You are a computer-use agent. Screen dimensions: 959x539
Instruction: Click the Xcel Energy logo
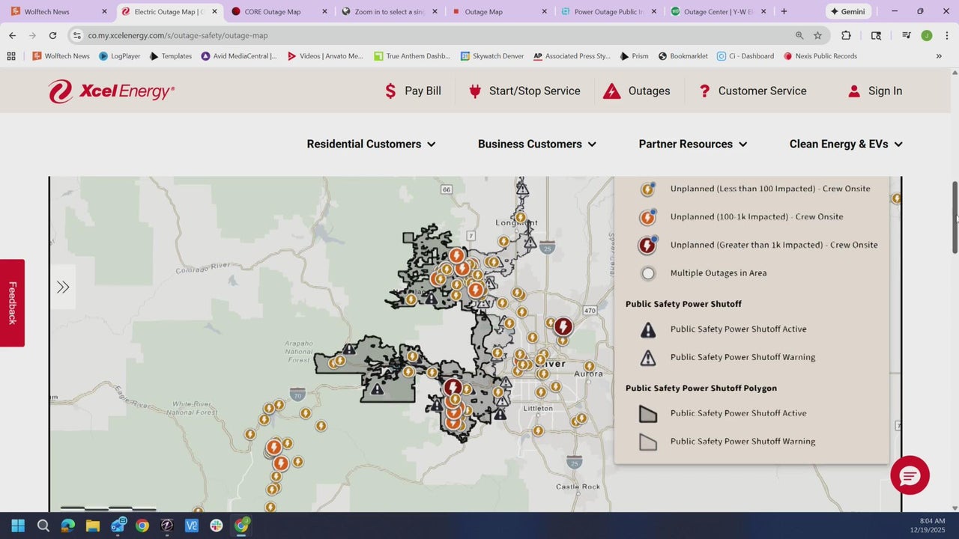click(111, 91)
